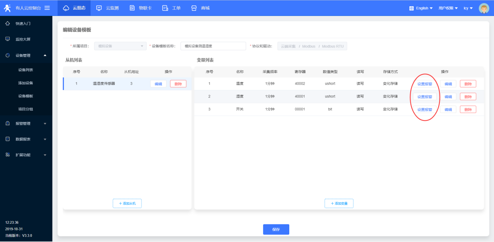The height and width of the screenshot is (242, 494).
Task: Select the 温湿度传感器 name cell
Action: coord(104,83)
